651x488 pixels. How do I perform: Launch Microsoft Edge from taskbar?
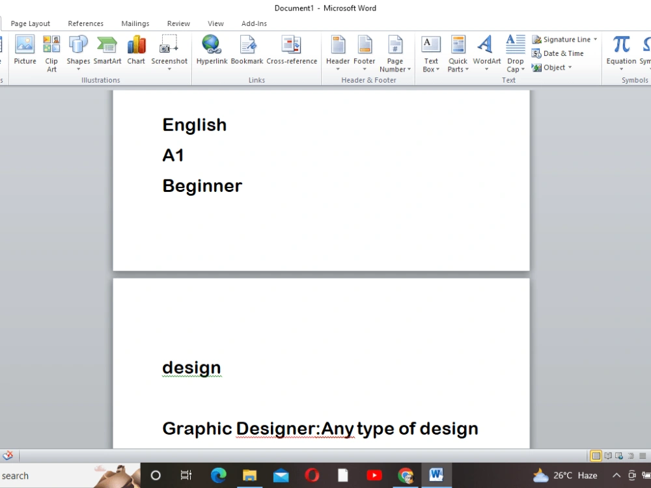[218, 476]
